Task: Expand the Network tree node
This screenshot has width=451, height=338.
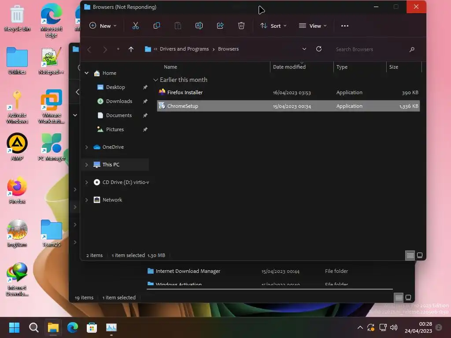Action: coord(87,200)
